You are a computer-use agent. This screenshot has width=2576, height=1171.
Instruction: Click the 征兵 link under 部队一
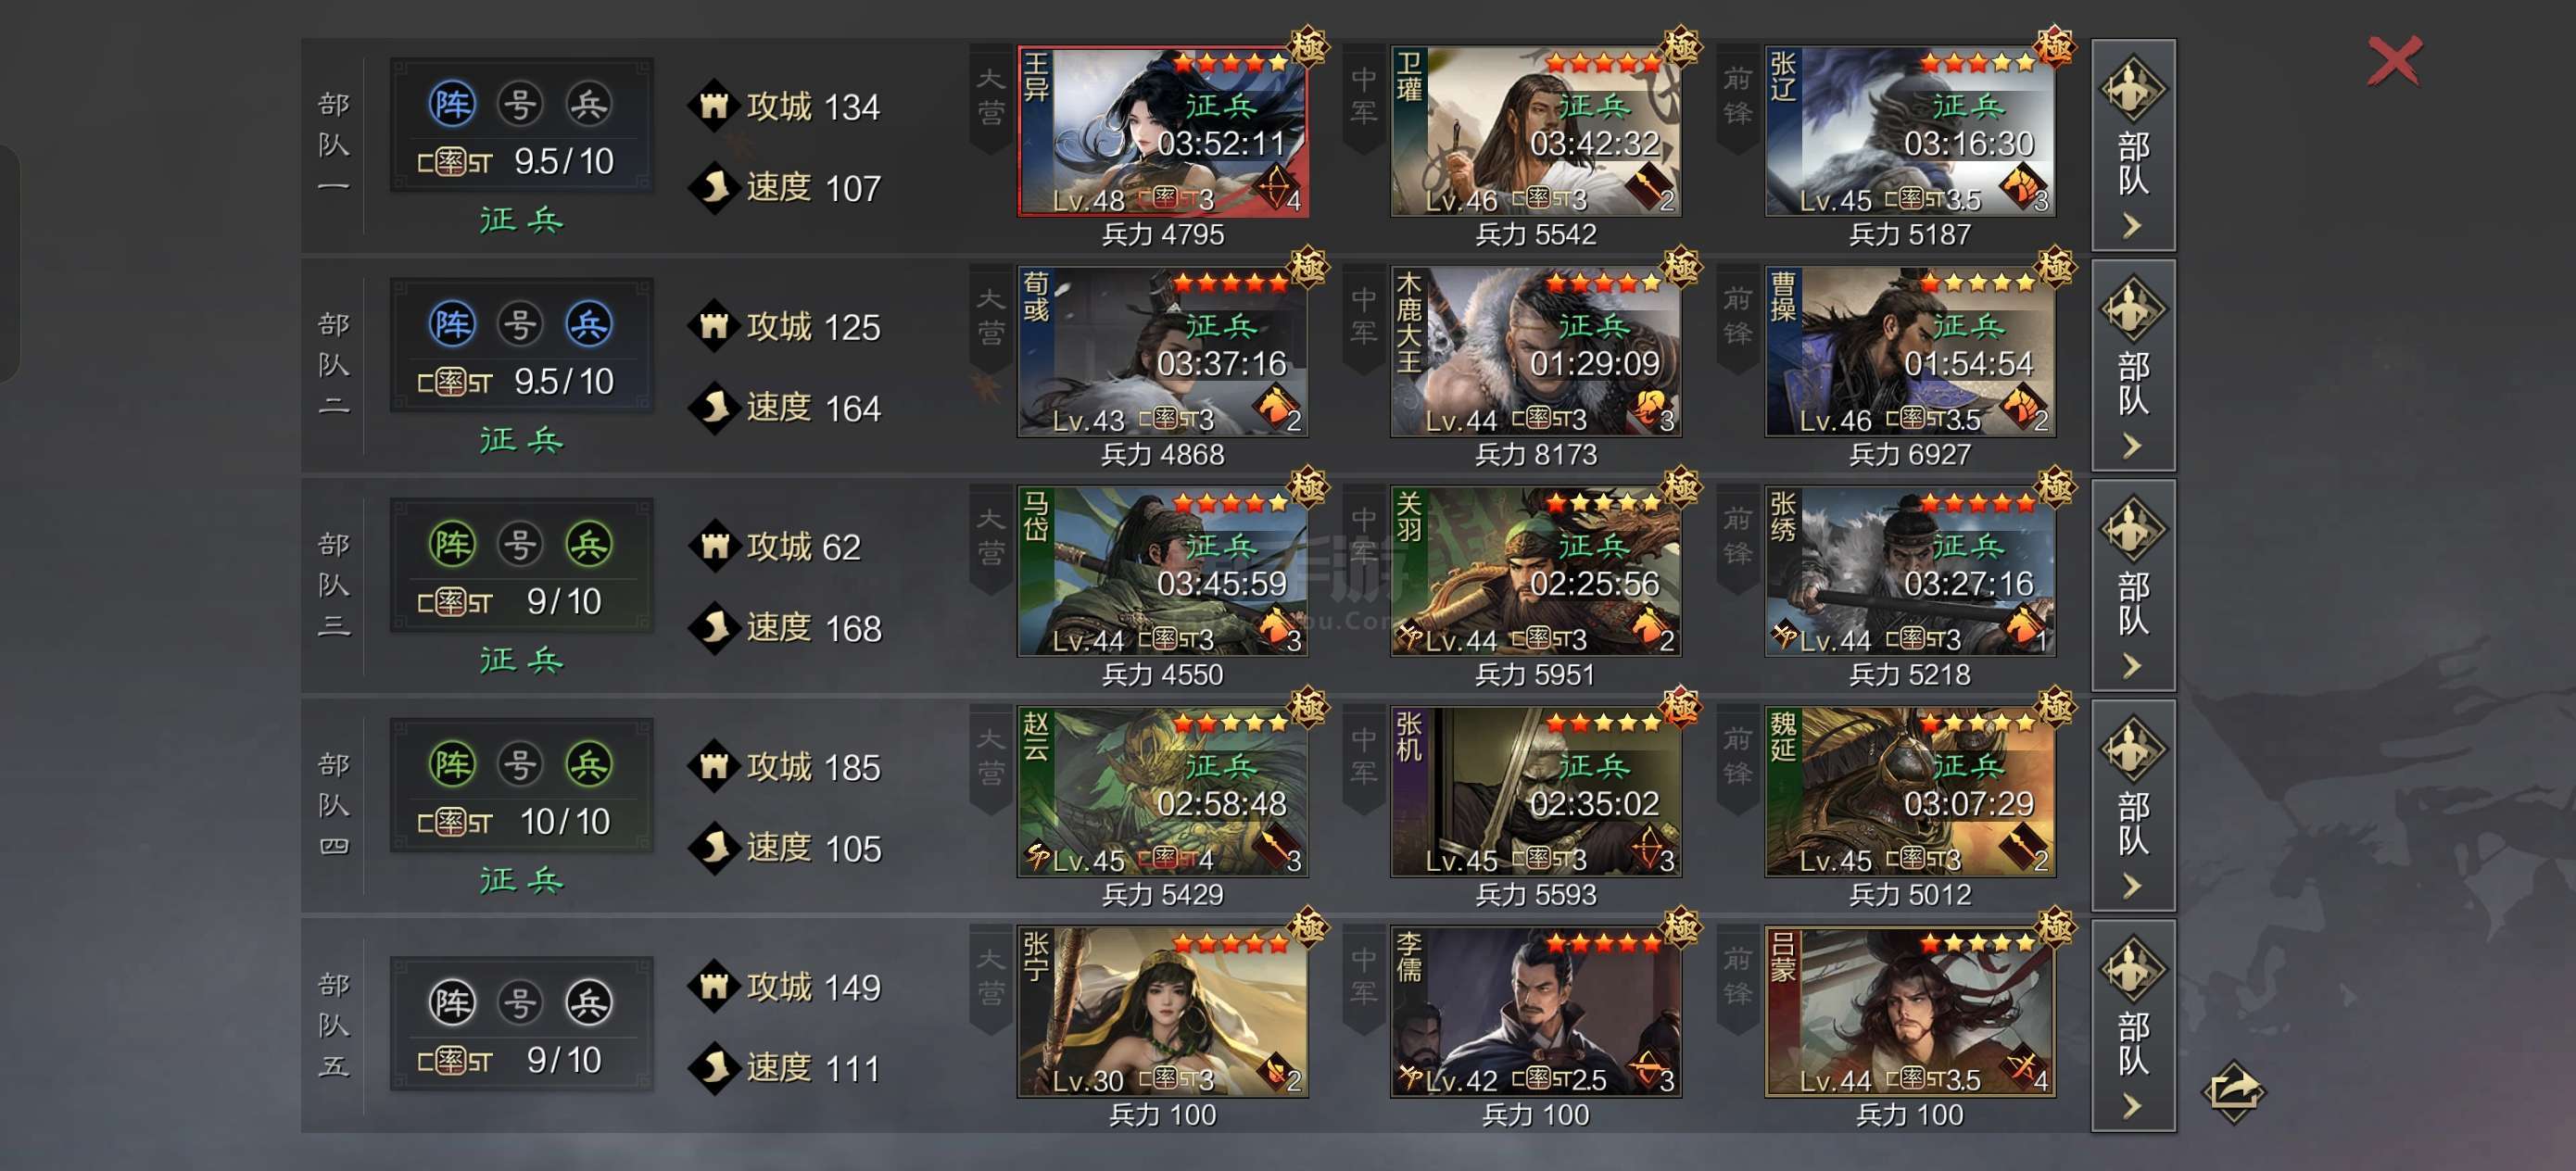[521, 220]
